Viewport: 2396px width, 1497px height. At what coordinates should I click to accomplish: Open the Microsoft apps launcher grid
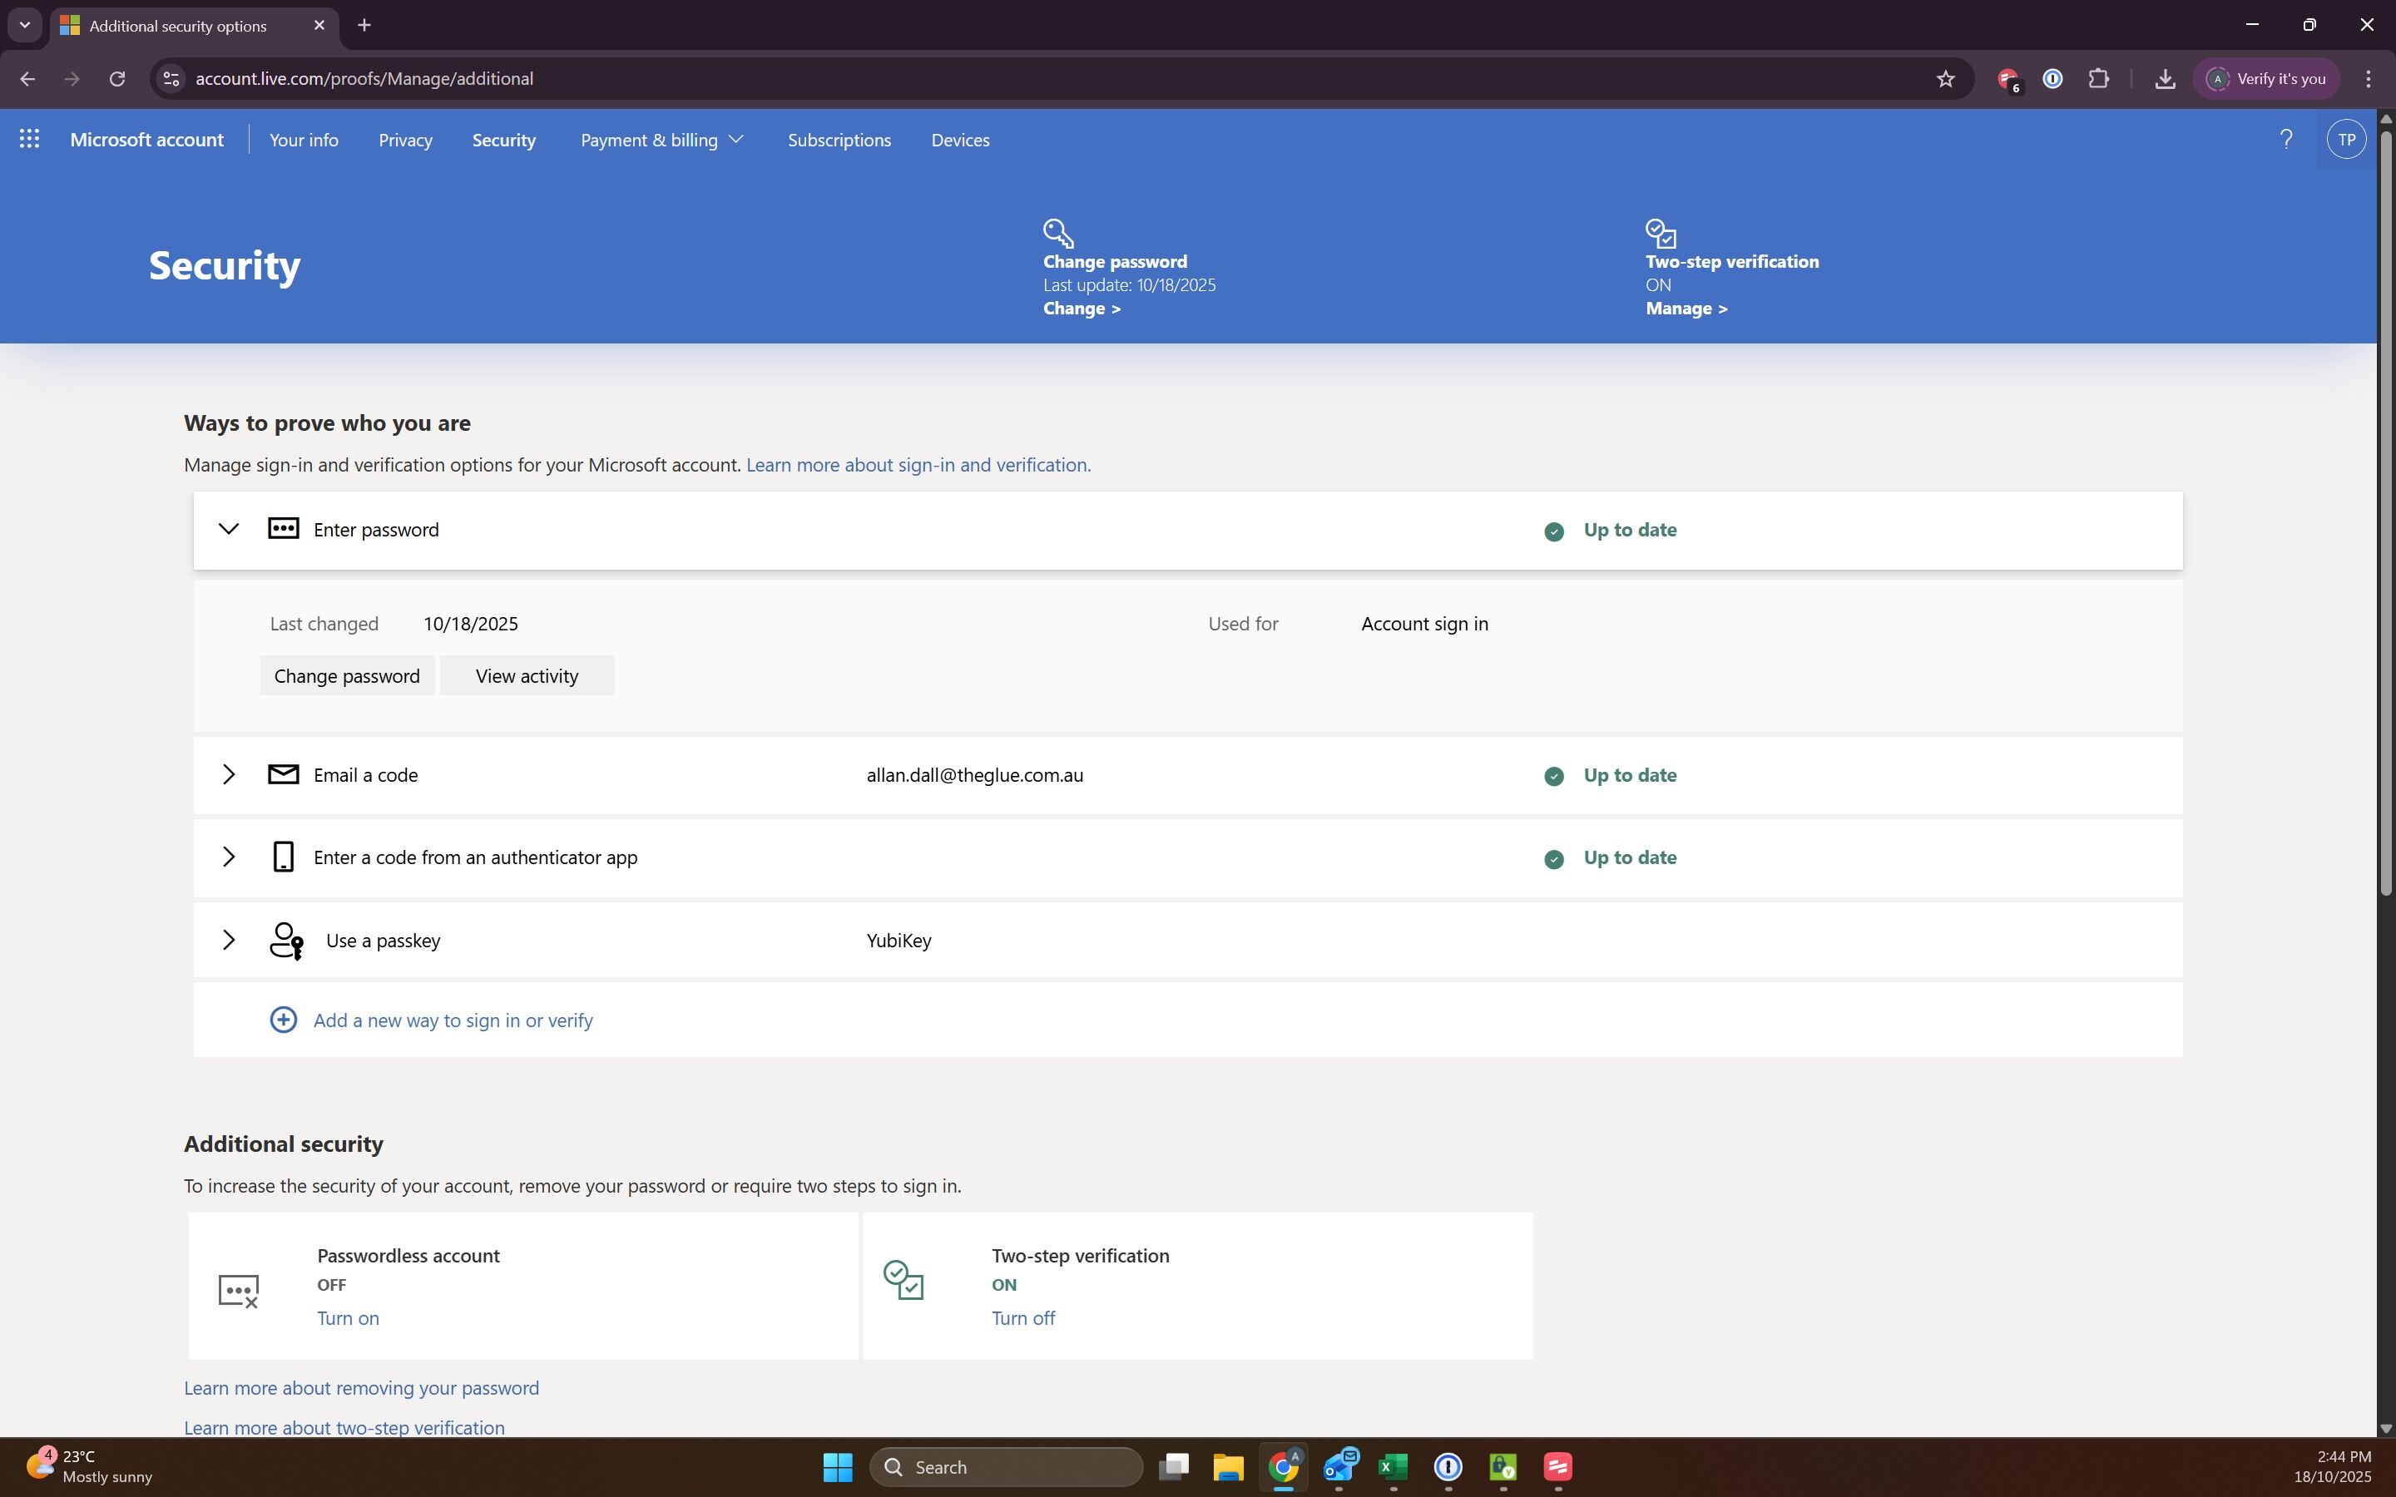(x=30, y=140)
